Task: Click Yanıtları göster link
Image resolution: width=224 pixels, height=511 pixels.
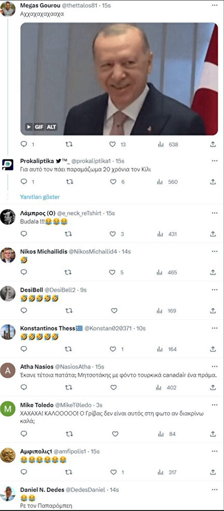Action: coord(39,197)
